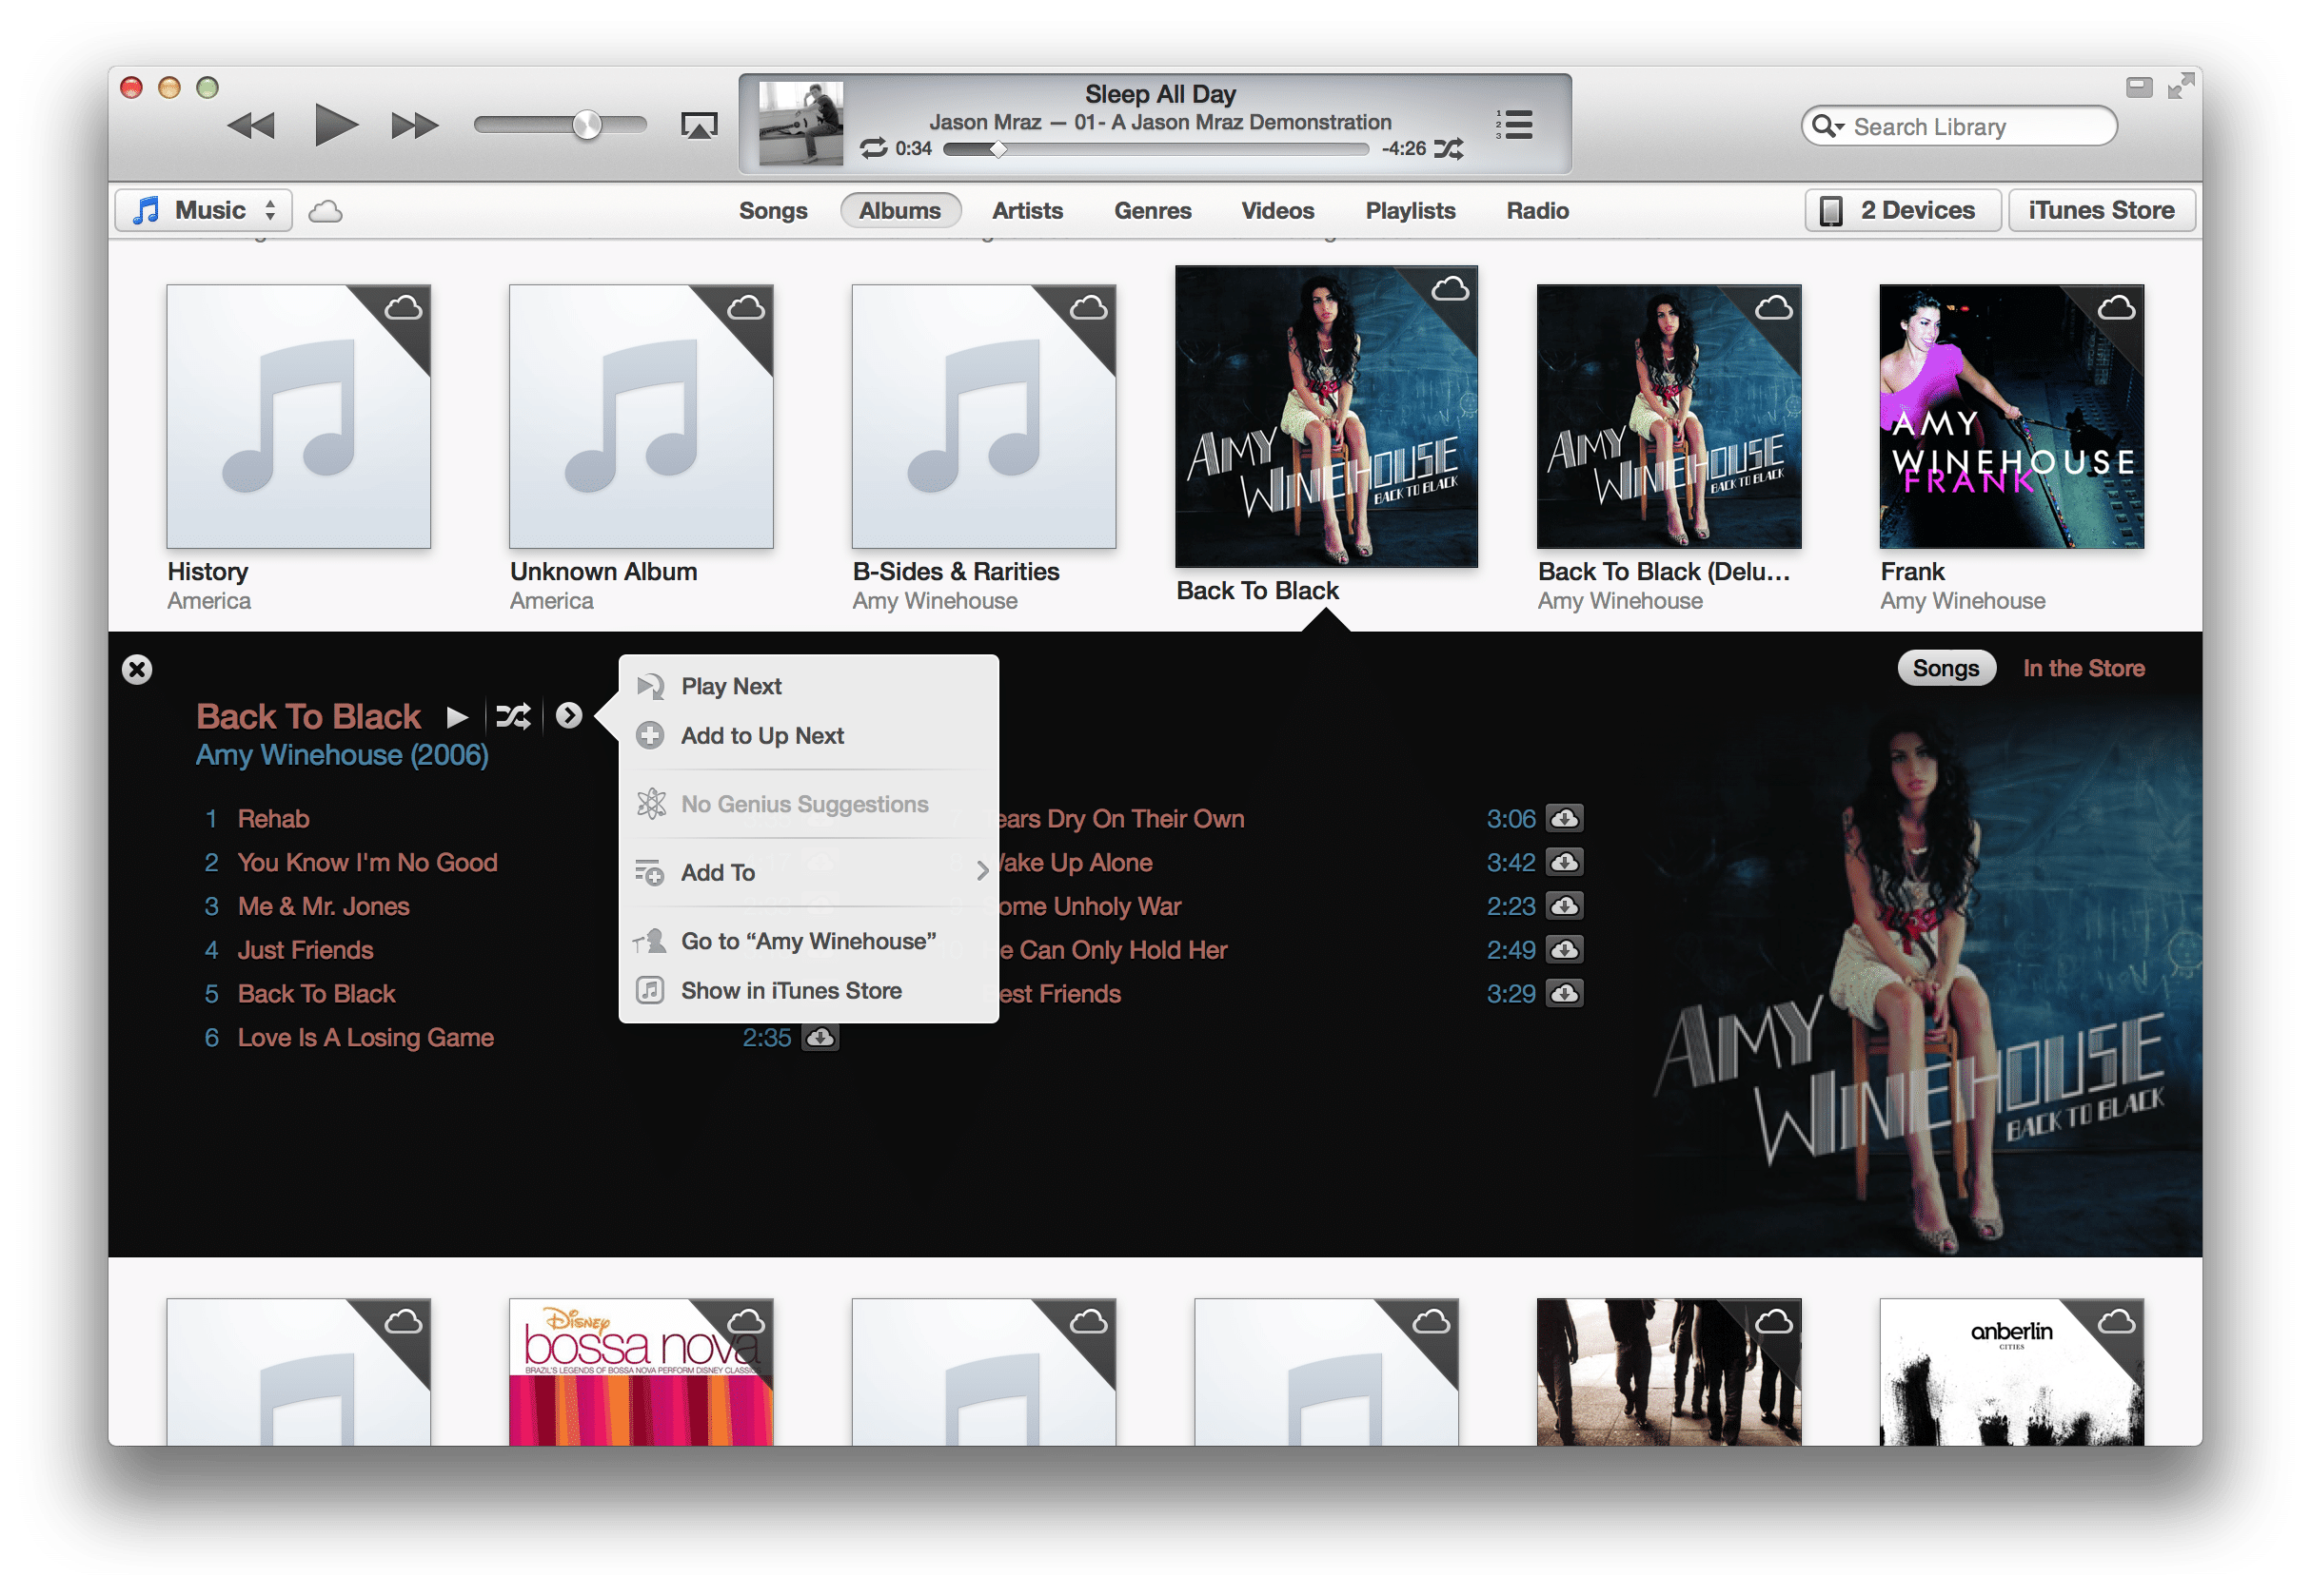Viewport: 2311px width, 1596px height.
Task: Start playback with the main play button
Action: 336,125
